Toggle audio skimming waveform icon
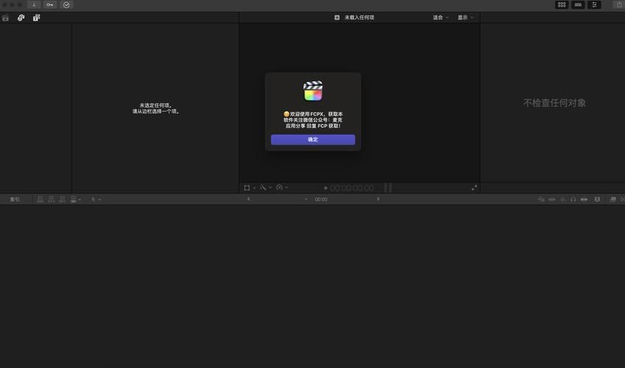This screenshot has height=368, width=625. click(562, 199)
